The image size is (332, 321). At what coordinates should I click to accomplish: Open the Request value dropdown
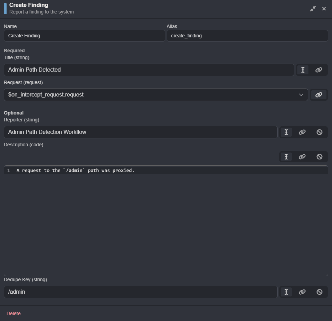301,95
